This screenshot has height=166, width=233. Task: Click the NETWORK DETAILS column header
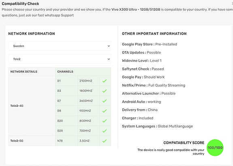(24, 71)
